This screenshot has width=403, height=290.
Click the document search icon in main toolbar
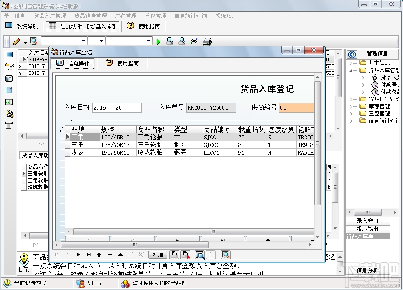coord(34,41)
